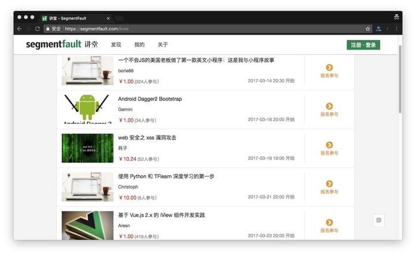Click 报名参与 for web 安全之 xss course

(329, 153)
